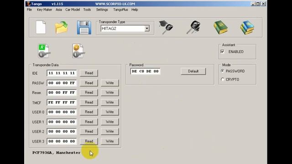Click Read button for USER 1 row
This screenshot has width=292, height=164.
[x=89, y=122]
